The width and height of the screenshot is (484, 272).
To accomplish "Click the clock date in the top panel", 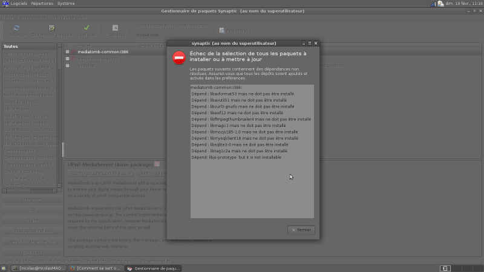I will point(464,4).
